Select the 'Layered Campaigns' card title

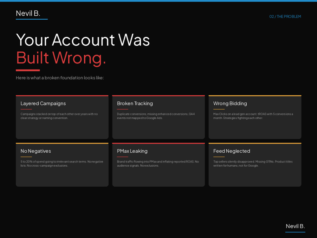click(43, 103)
